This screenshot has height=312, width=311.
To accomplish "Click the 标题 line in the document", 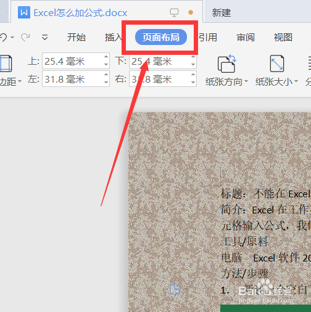I will (x=266, y=194).
